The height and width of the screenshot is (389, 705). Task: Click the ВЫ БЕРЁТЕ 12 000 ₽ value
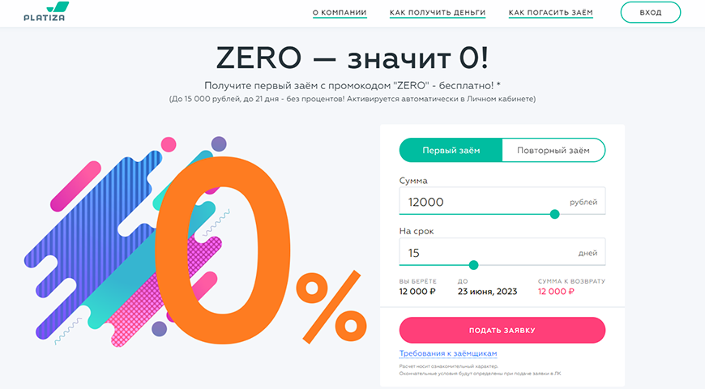click(x=417, y=291)
